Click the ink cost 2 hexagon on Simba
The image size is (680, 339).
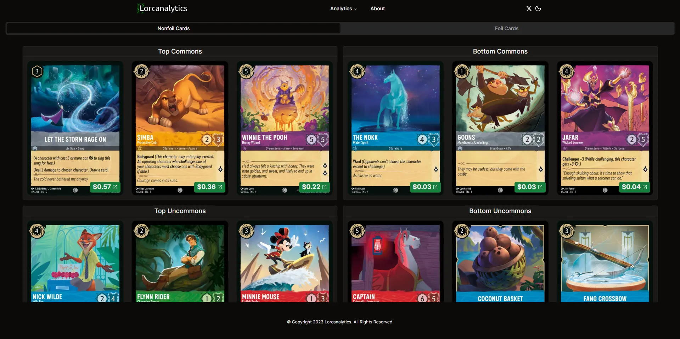pyautogui.click(x=141, y=71)
